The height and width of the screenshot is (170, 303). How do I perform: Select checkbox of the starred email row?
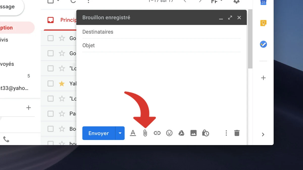click(50, 84)
